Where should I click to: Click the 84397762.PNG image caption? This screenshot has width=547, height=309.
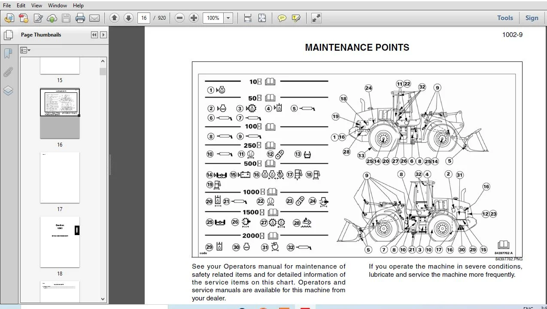(509, 259)
